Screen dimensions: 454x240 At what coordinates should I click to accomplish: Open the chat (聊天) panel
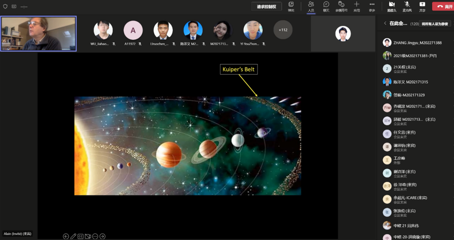tap(326, 6)
